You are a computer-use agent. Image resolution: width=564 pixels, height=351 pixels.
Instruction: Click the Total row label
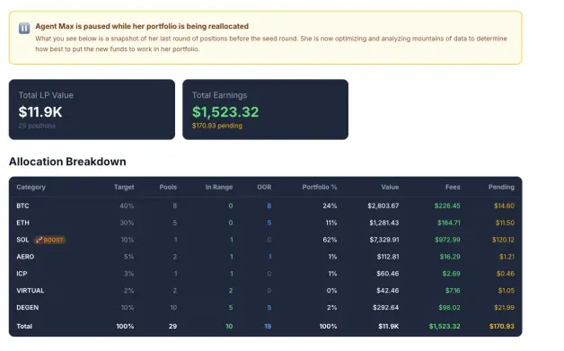tap(24, 326)
